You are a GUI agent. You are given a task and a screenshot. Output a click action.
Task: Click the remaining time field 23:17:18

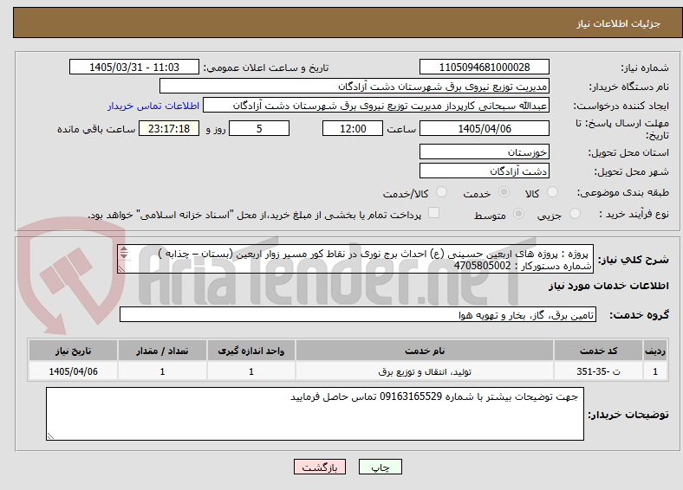(x=169, y=128)
